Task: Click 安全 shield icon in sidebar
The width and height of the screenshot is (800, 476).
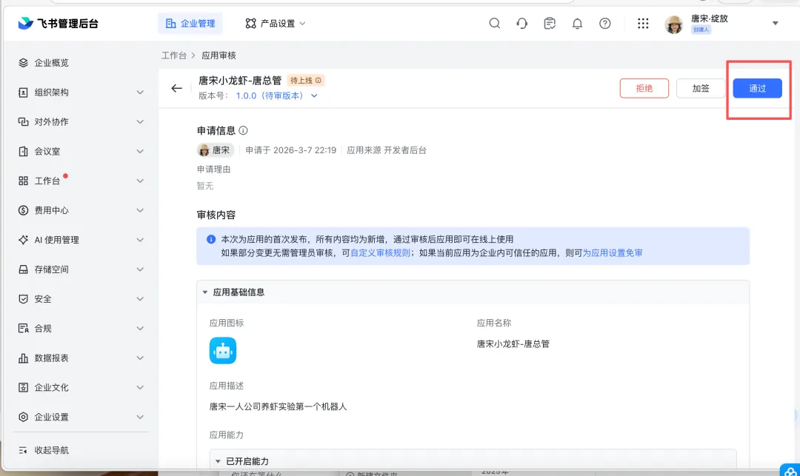Action: coord(23,298)
